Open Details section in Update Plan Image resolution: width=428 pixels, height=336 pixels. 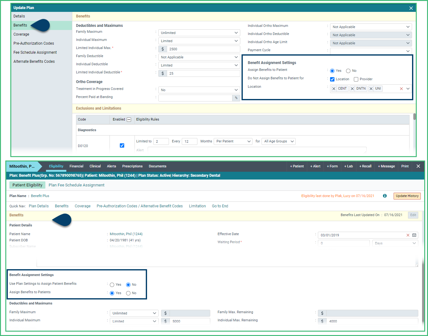point(42,16)
